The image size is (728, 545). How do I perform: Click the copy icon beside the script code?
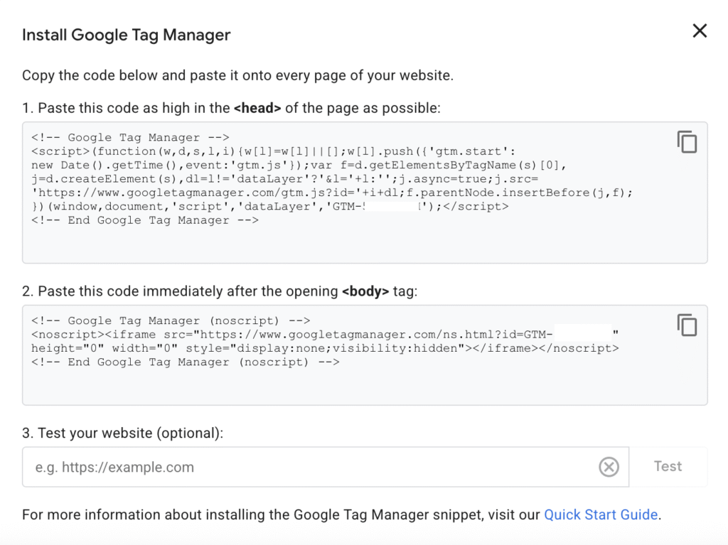pyautogui.click(x=687, y=142)
